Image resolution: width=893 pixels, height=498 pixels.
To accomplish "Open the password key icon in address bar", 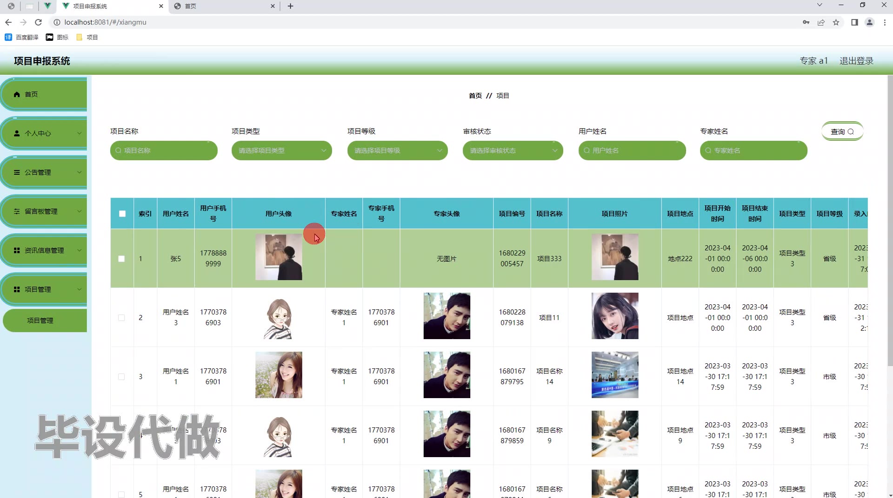I will coord(806,22).
